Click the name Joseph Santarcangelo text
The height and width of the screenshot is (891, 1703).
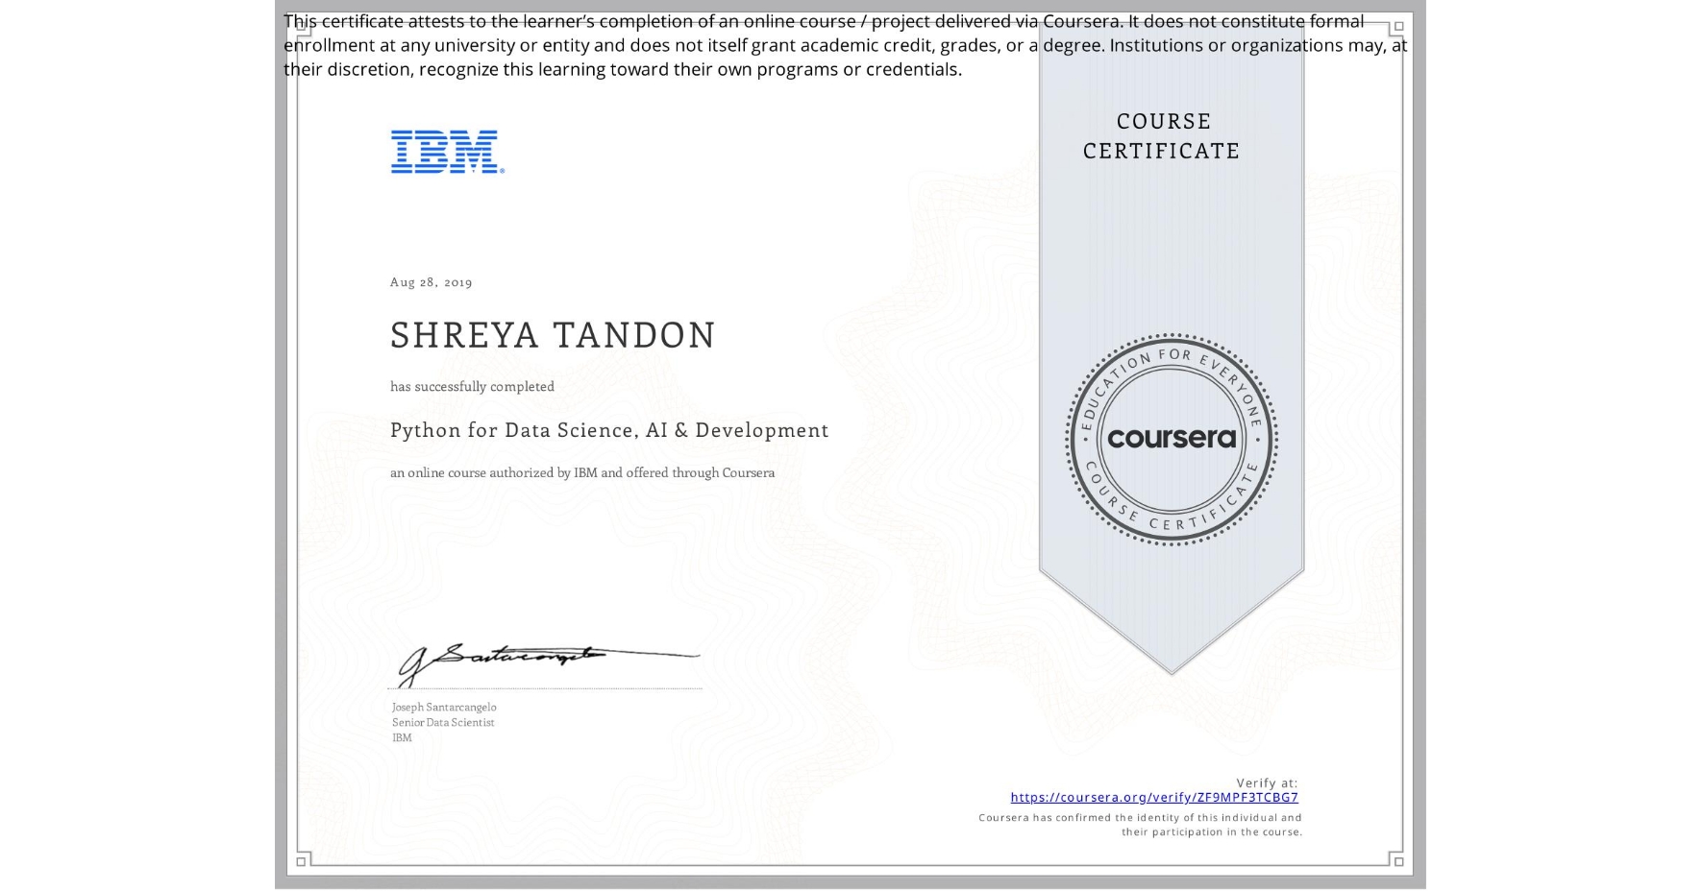(x=444, y=707)
